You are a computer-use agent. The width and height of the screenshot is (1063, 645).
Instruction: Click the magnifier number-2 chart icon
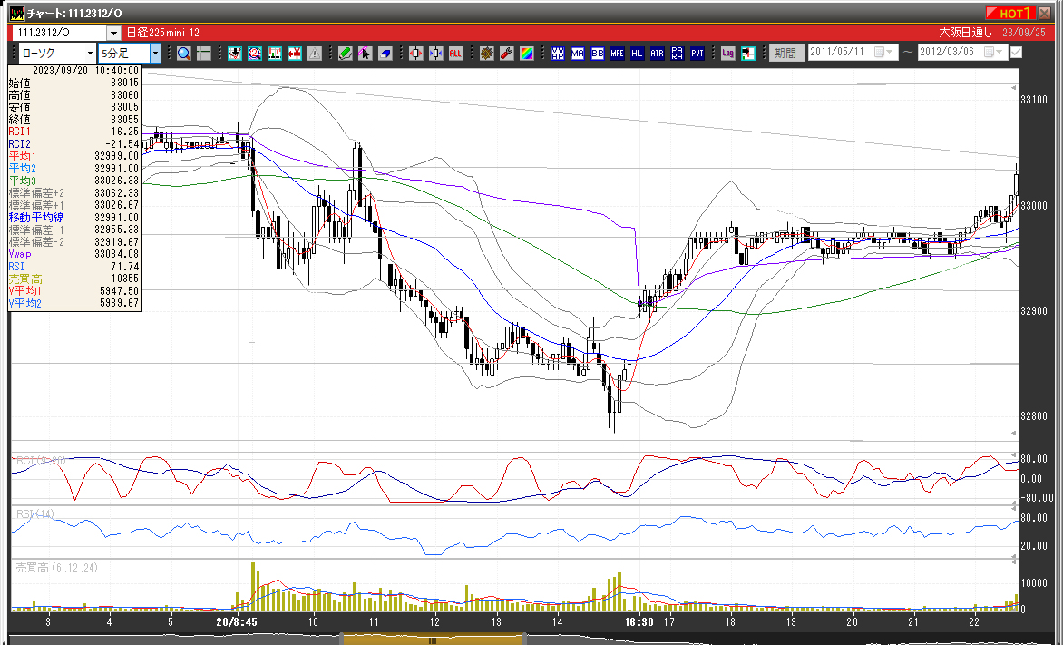pos(255,53)
